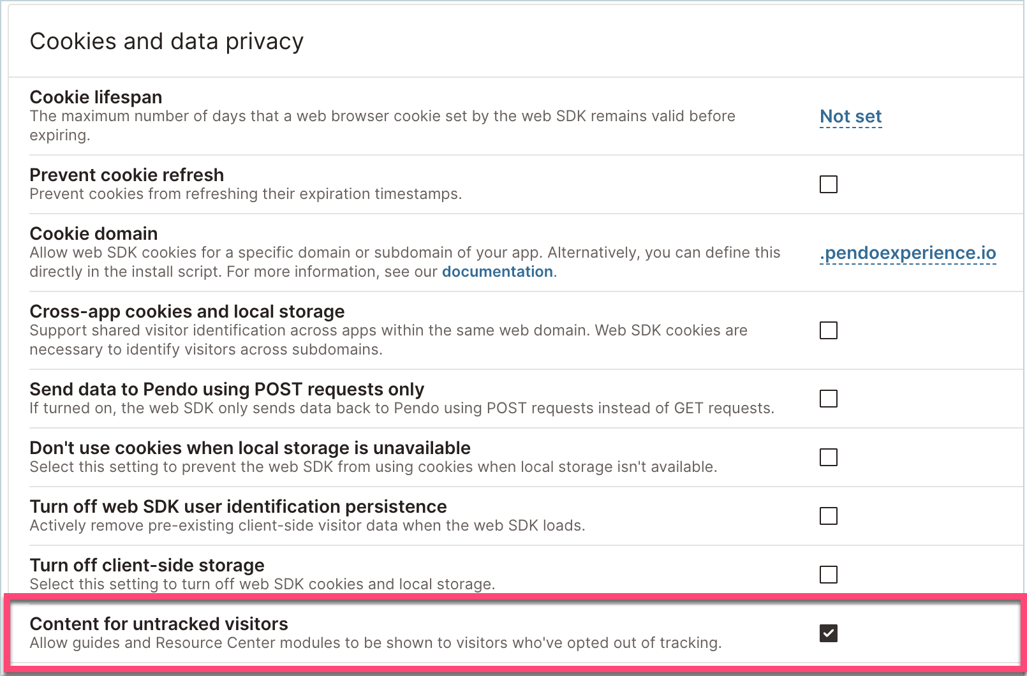
Task: Click the 'Prevent cookie refresh' setting title
Action: pos(126,175)
